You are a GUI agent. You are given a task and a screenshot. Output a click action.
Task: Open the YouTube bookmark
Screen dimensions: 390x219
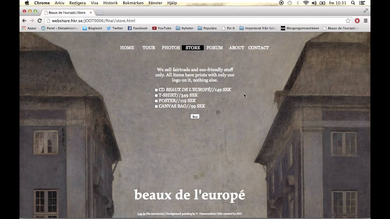tap(161, 28)
